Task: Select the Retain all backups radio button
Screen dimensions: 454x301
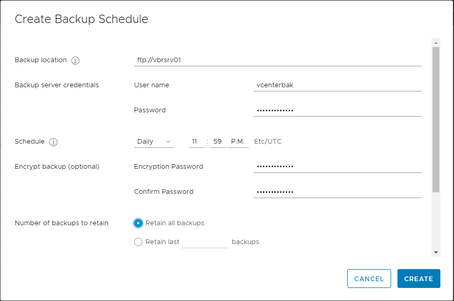Action: tap(138, 223)
